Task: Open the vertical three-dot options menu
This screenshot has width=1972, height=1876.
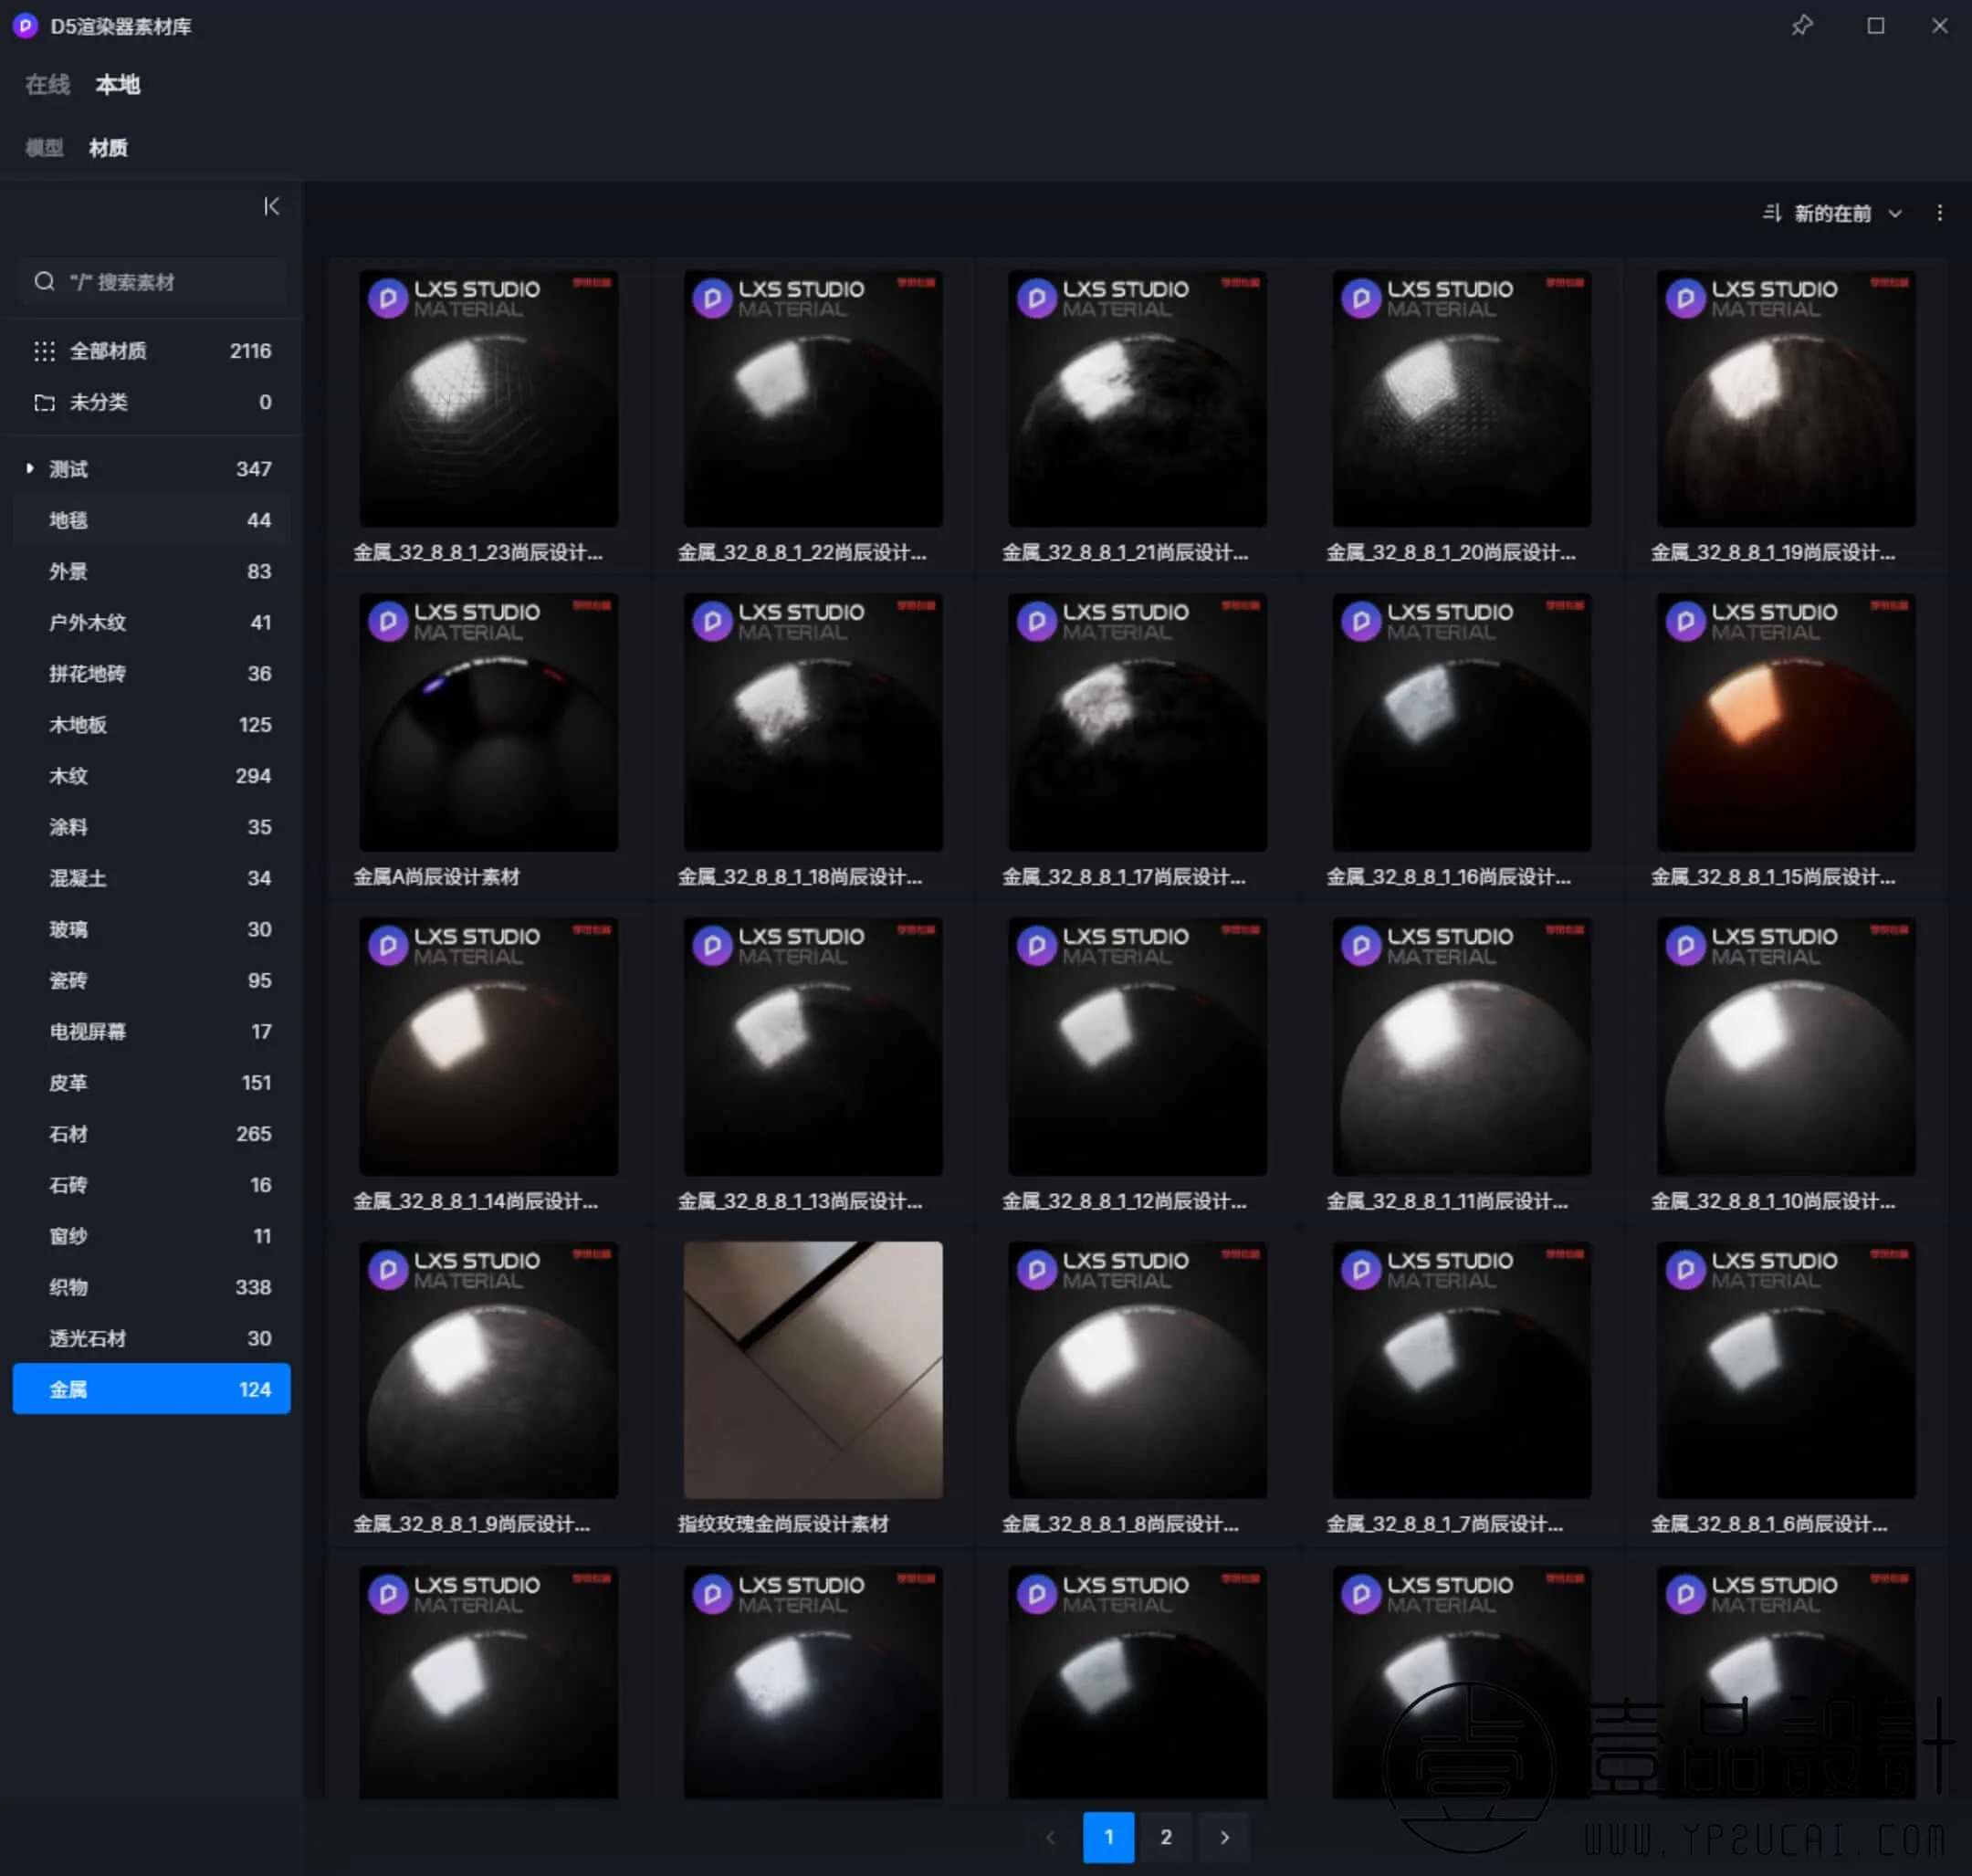Action: (x=1939, y=213)
